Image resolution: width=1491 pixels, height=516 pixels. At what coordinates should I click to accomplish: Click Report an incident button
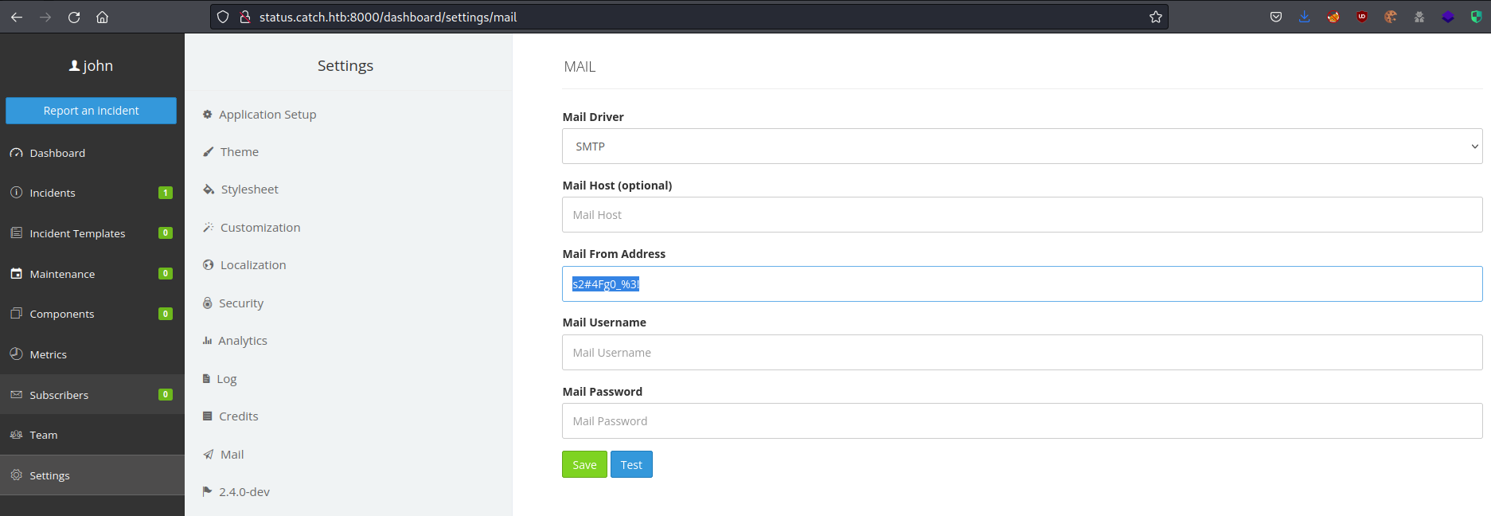92,111
